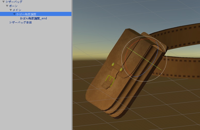Collapse the シザーバッグ root object
Image resolution: width=200 pixels, height=130 pixels.
[x=4, y=2]
